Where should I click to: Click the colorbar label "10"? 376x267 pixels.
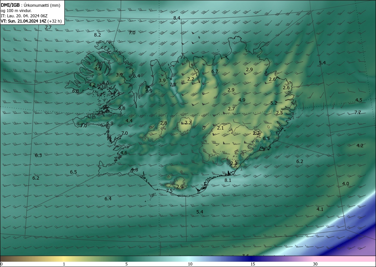coord(190,264)
